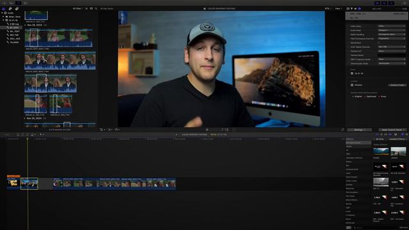Open the Video Roles dropdown in the inspector
The width and height of the screenshot is (409, 230).
392,26
